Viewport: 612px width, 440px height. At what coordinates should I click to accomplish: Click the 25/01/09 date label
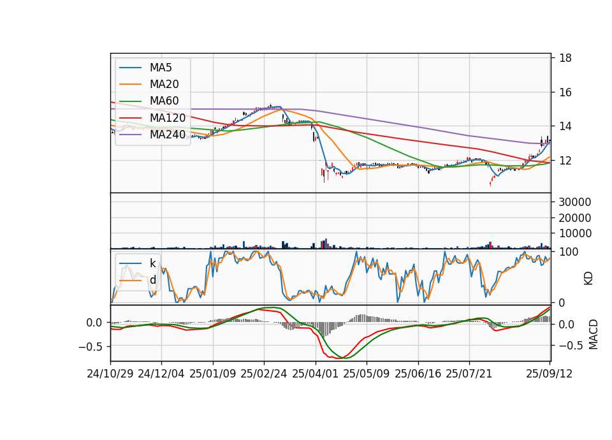[x=213, y=374]
